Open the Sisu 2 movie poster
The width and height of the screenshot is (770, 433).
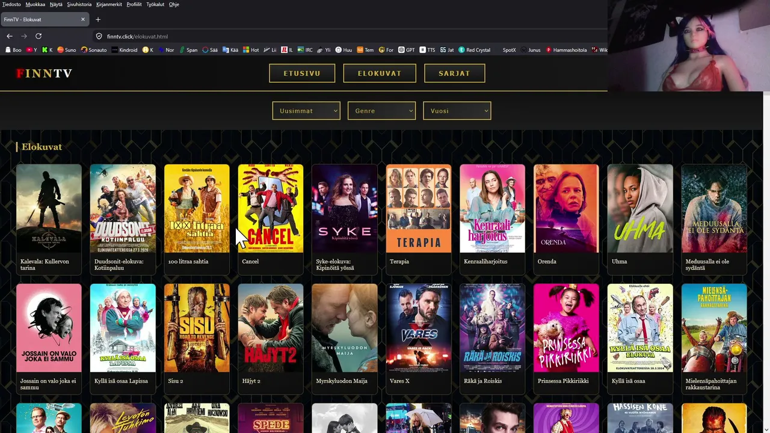click(197, 328)
